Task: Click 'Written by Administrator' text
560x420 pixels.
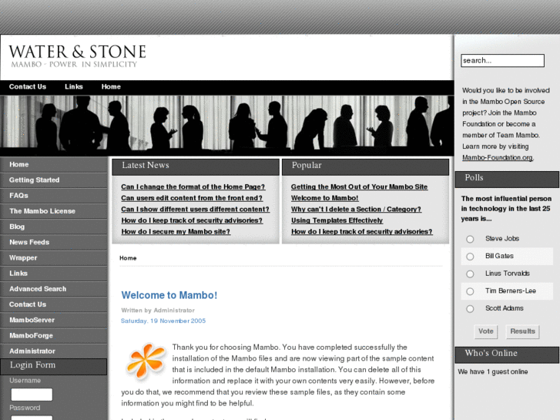Action: click(158, 311)
